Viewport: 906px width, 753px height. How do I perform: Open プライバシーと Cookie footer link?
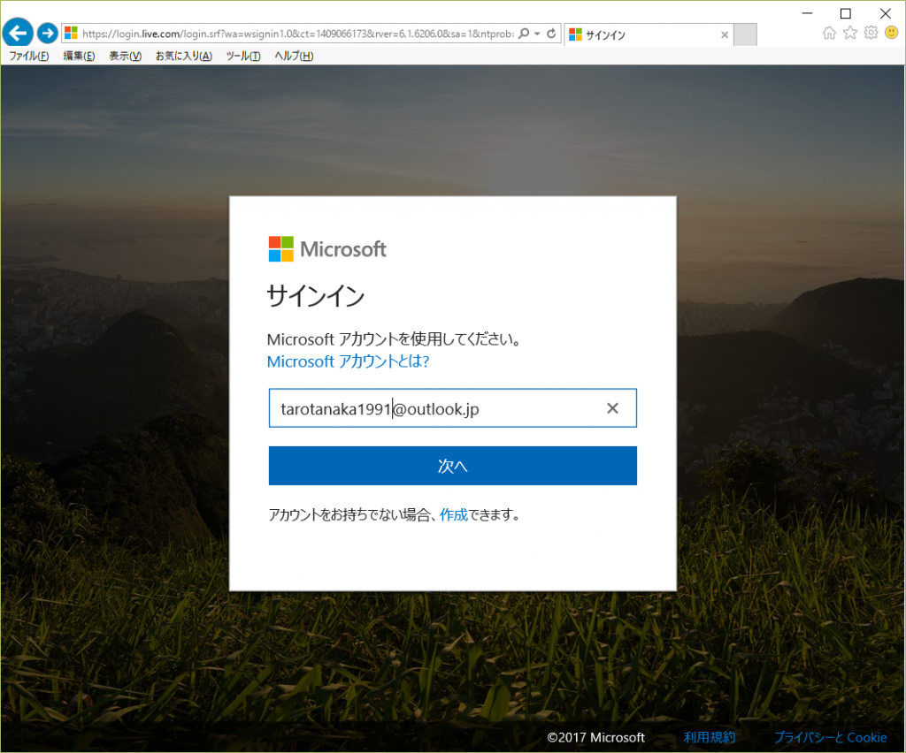click(830, 737)
